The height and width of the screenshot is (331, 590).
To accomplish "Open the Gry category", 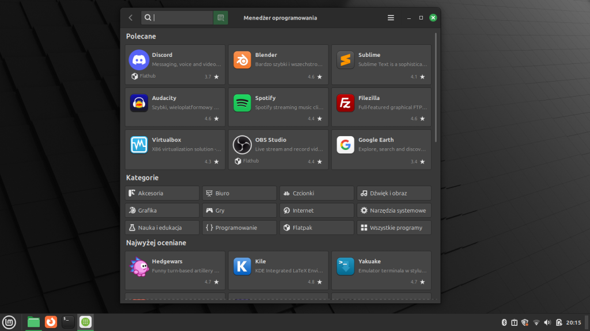I will 239,210.
